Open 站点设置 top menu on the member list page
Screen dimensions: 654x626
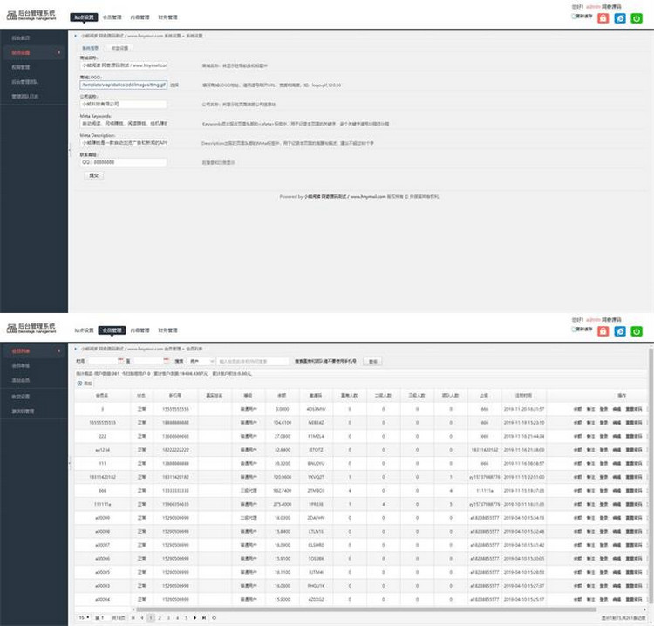(84, 330)
